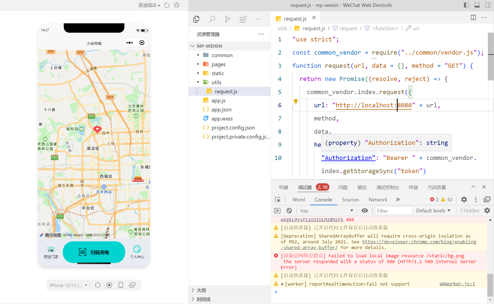Open the WAWorker.js:1 source link

pos(457,284)
